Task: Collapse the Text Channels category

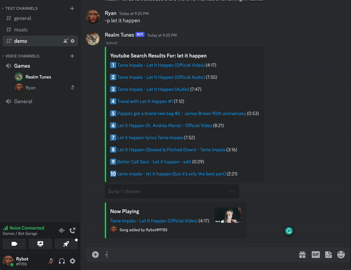Action: tap(20, 9)
